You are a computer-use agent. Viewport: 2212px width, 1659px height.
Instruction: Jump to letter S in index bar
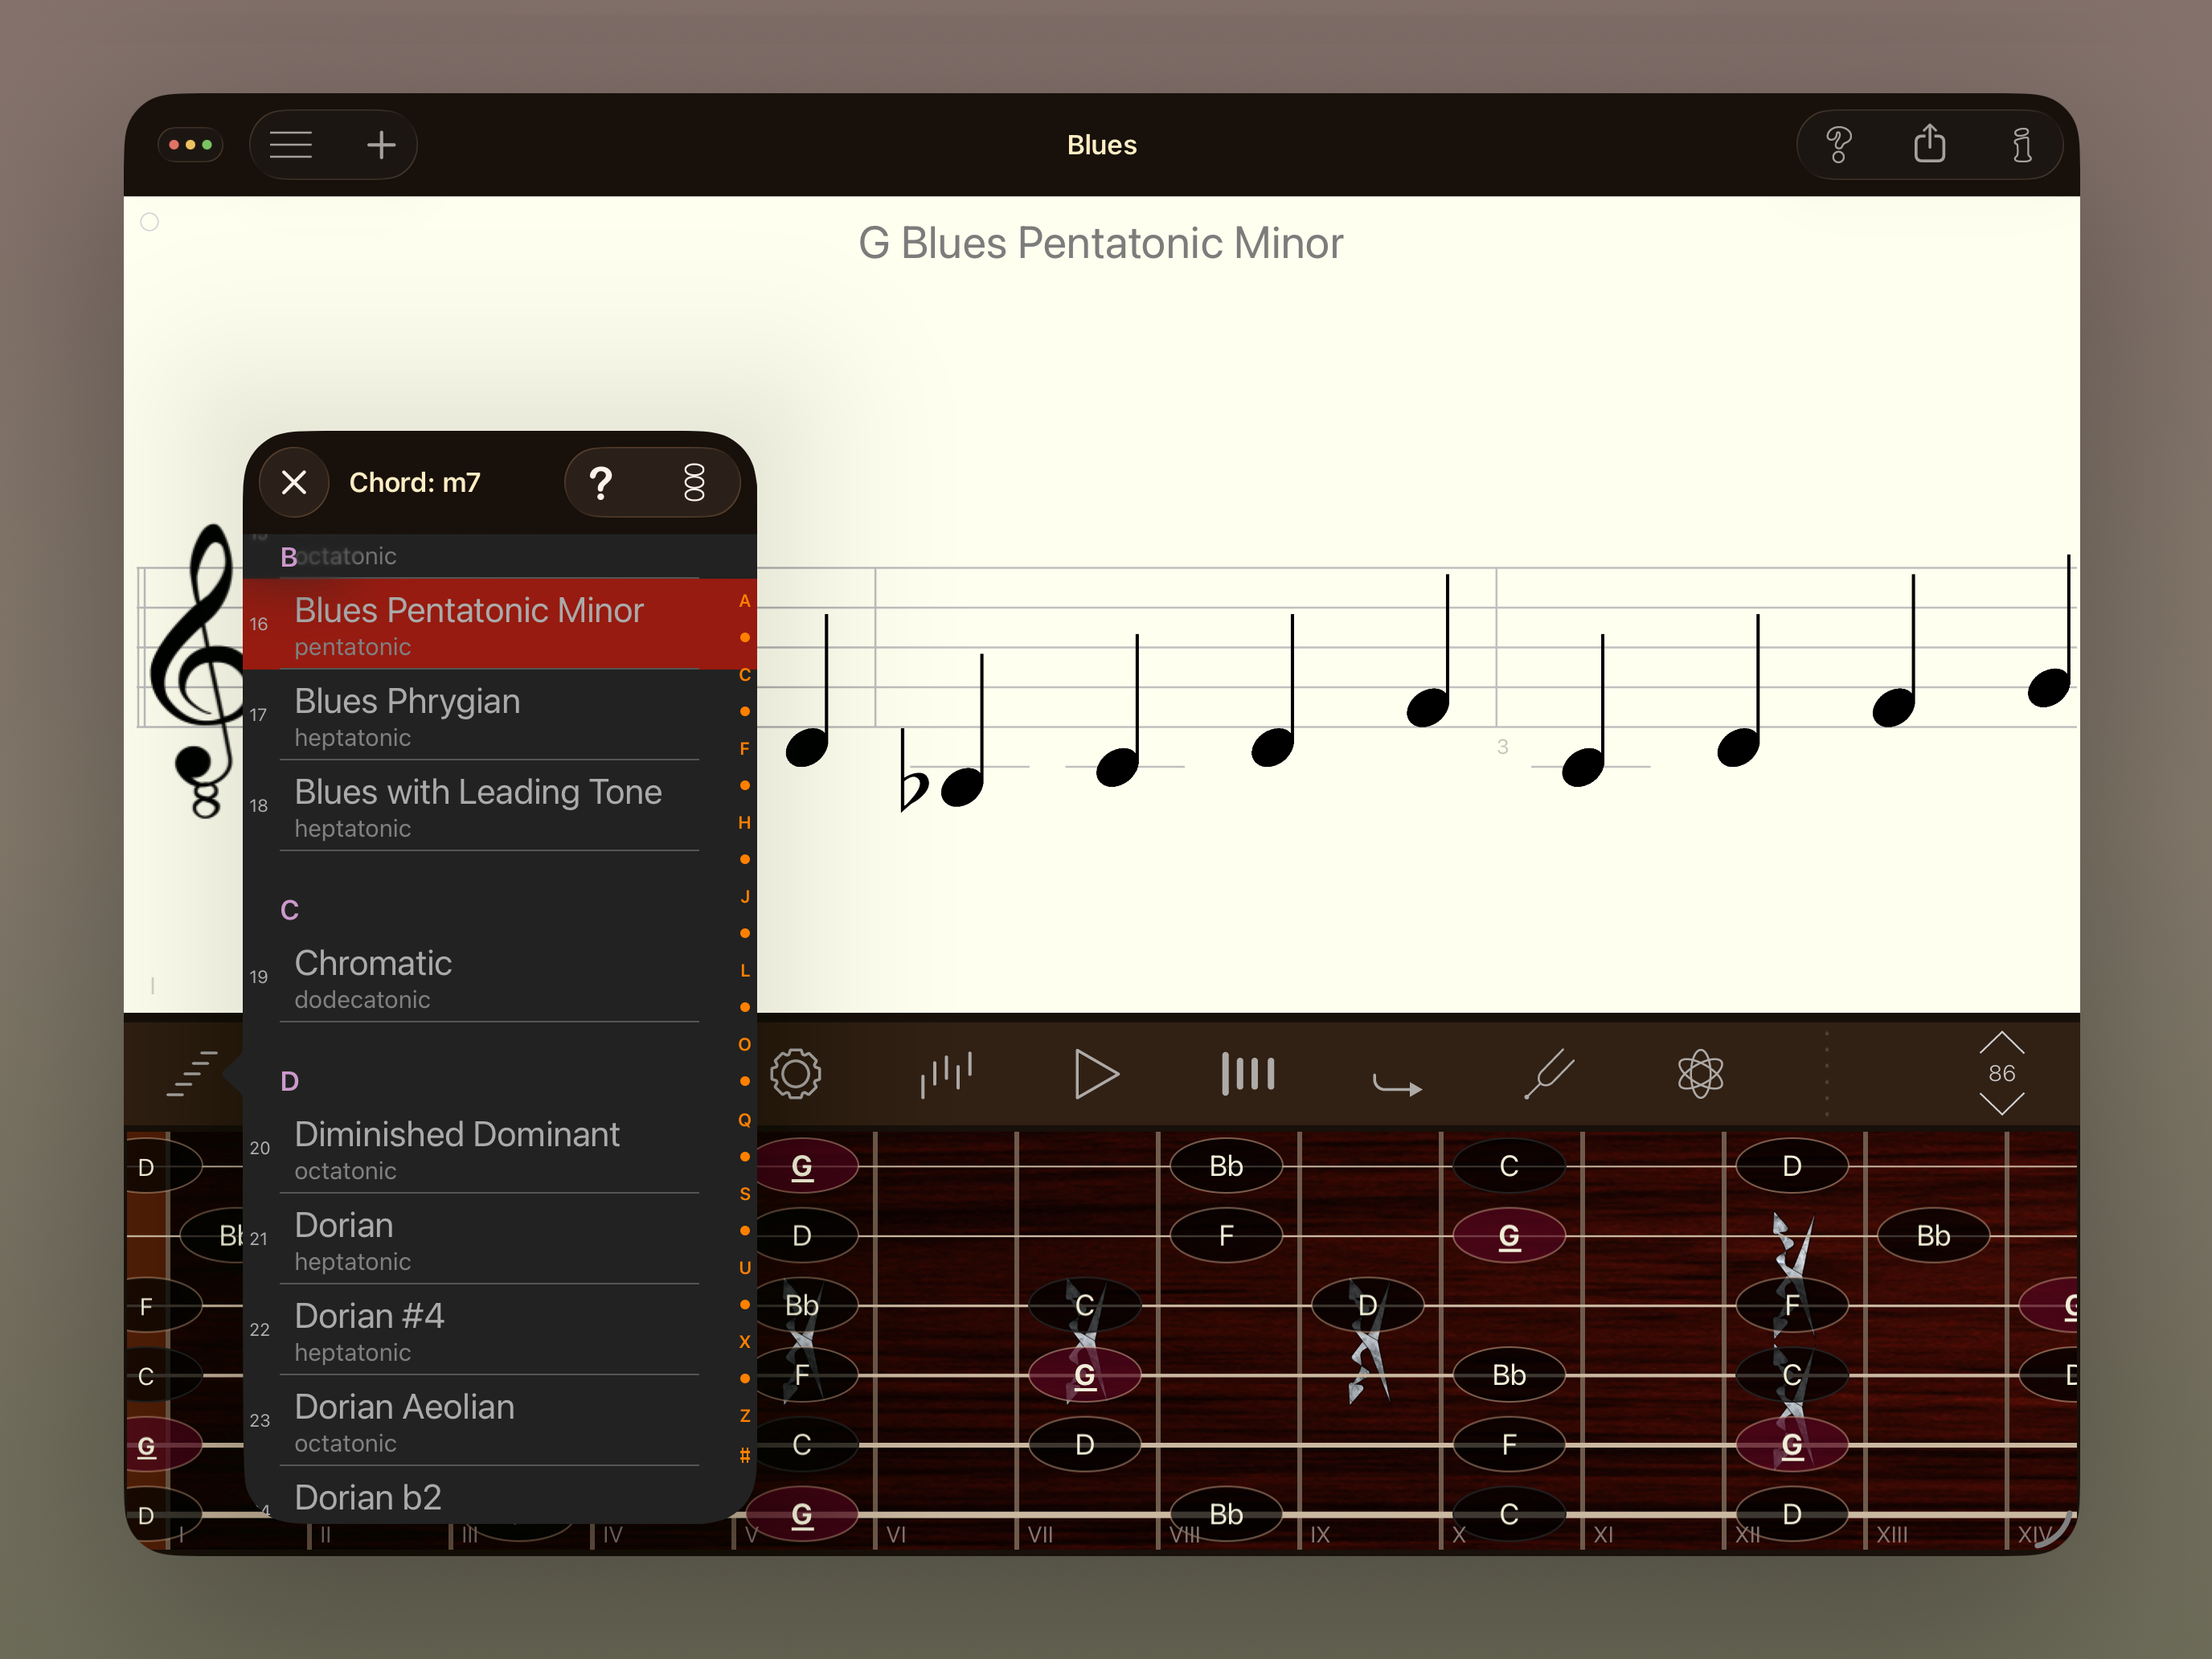(x=744, y=1194)
